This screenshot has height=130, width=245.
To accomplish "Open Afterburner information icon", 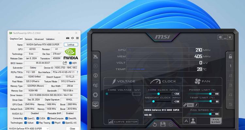I will point(95,76).
